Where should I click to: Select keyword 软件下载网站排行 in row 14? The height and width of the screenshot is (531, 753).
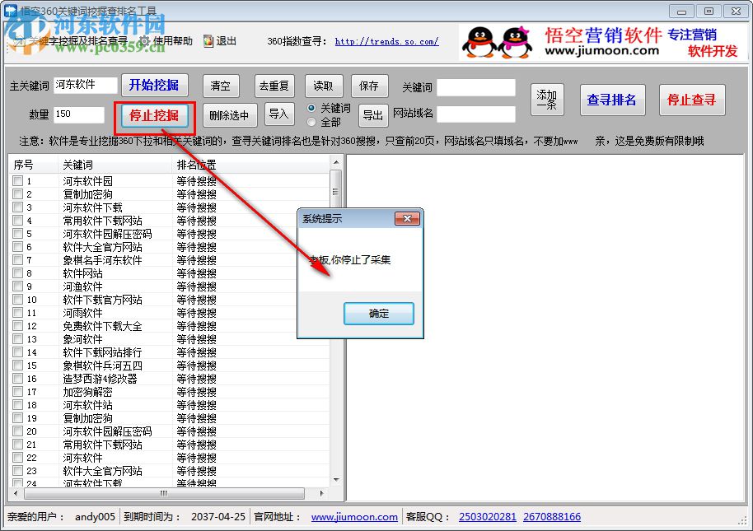pos(102,352)
